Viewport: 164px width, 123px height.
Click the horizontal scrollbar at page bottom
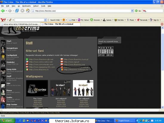click(80, 110)
